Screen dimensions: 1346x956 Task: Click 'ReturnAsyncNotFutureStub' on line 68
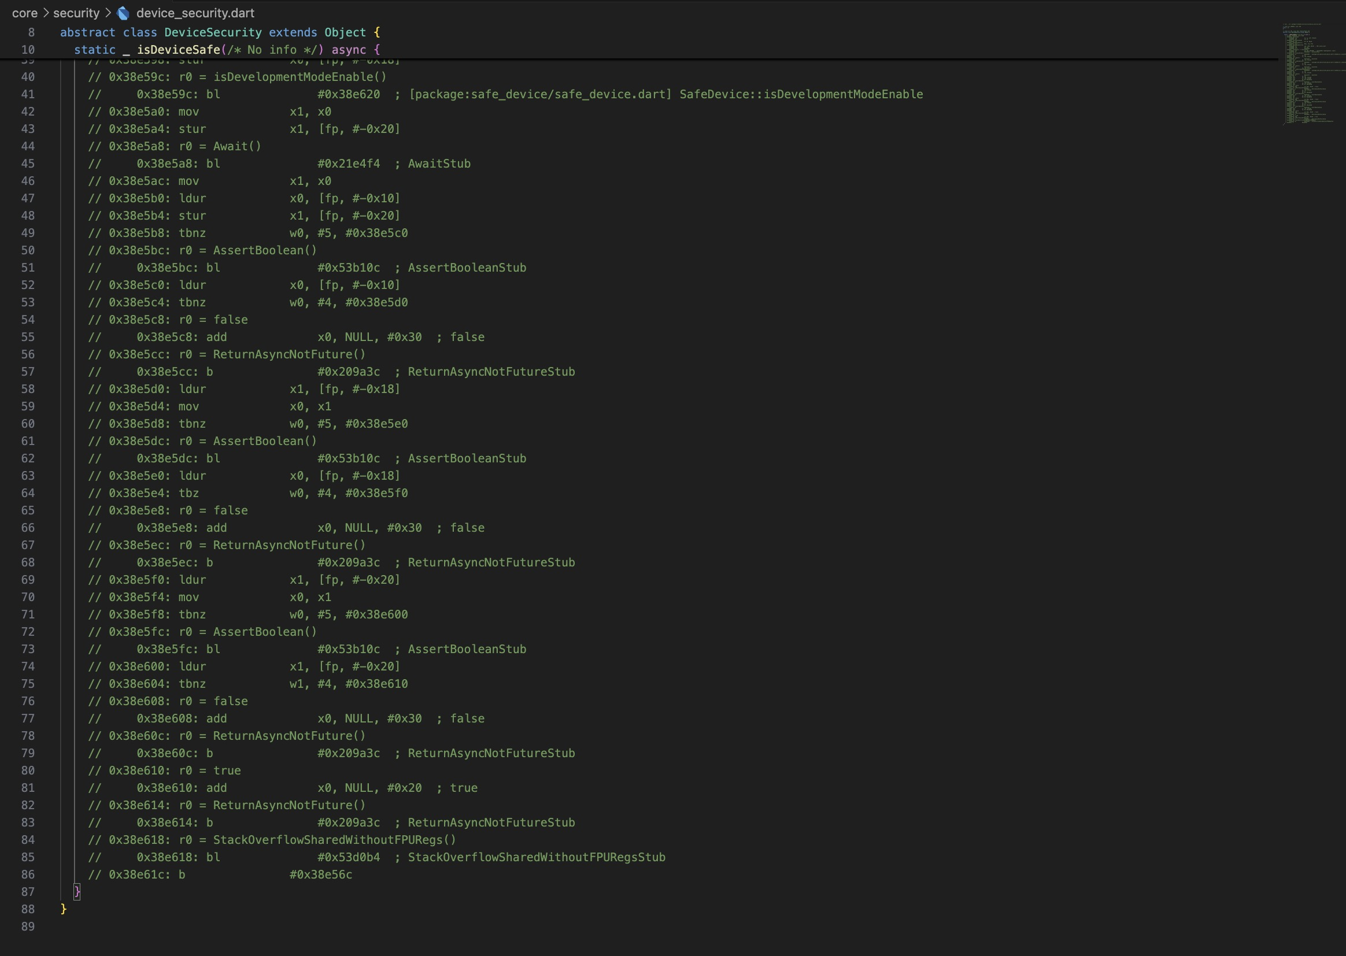click(491, 563)
